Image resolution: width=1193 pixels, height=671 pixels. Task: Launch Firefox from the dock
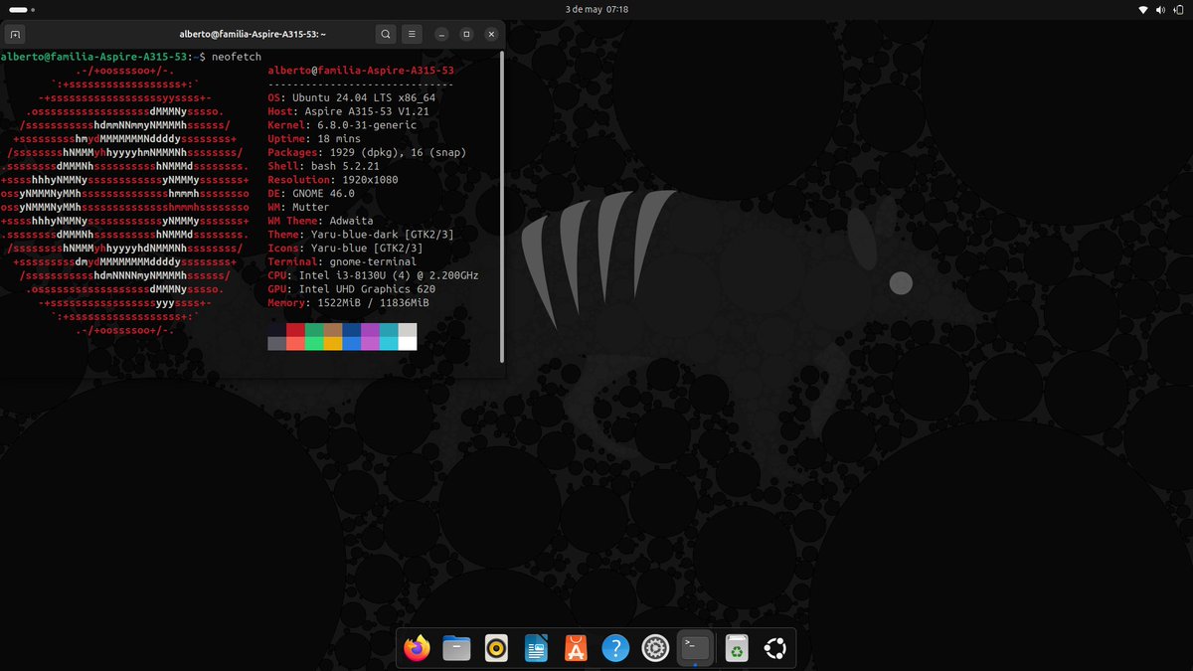(417, 649)
